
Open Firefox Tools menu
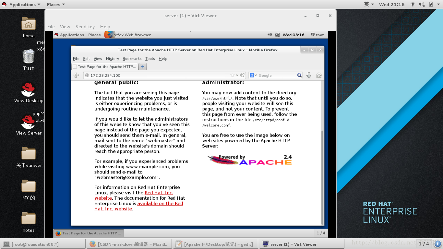(150, 59)
